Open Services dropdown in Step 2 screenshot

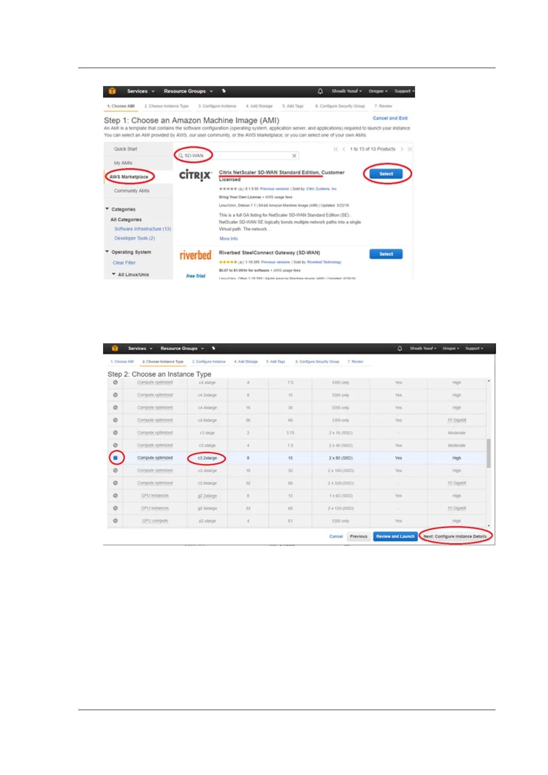click(x=140, y=348)
